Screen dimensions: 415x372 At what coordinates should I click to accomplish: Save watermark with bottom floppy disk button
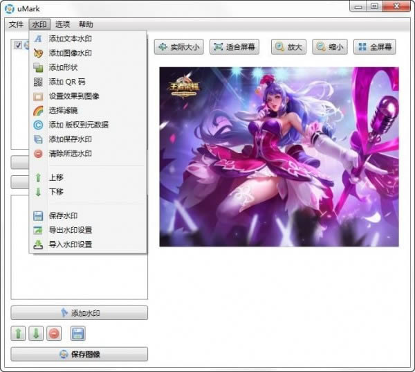(77, 333)
